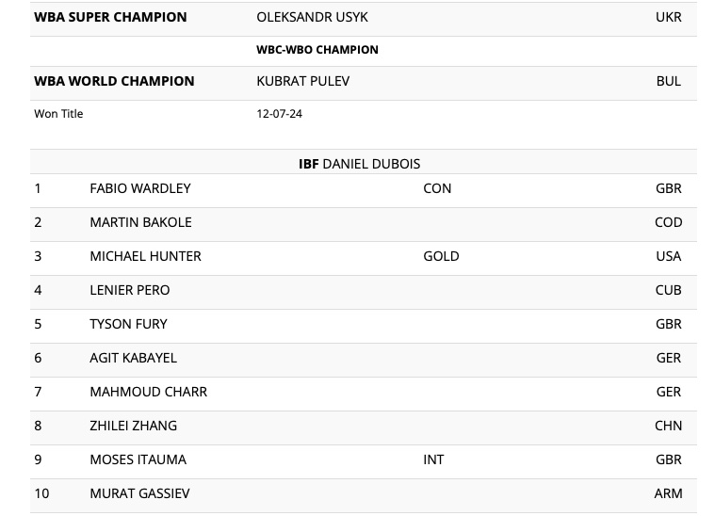Select Kubrat Pulev in the champion row
This screenshot has height=516, width=715.
(x=302, y=81)
